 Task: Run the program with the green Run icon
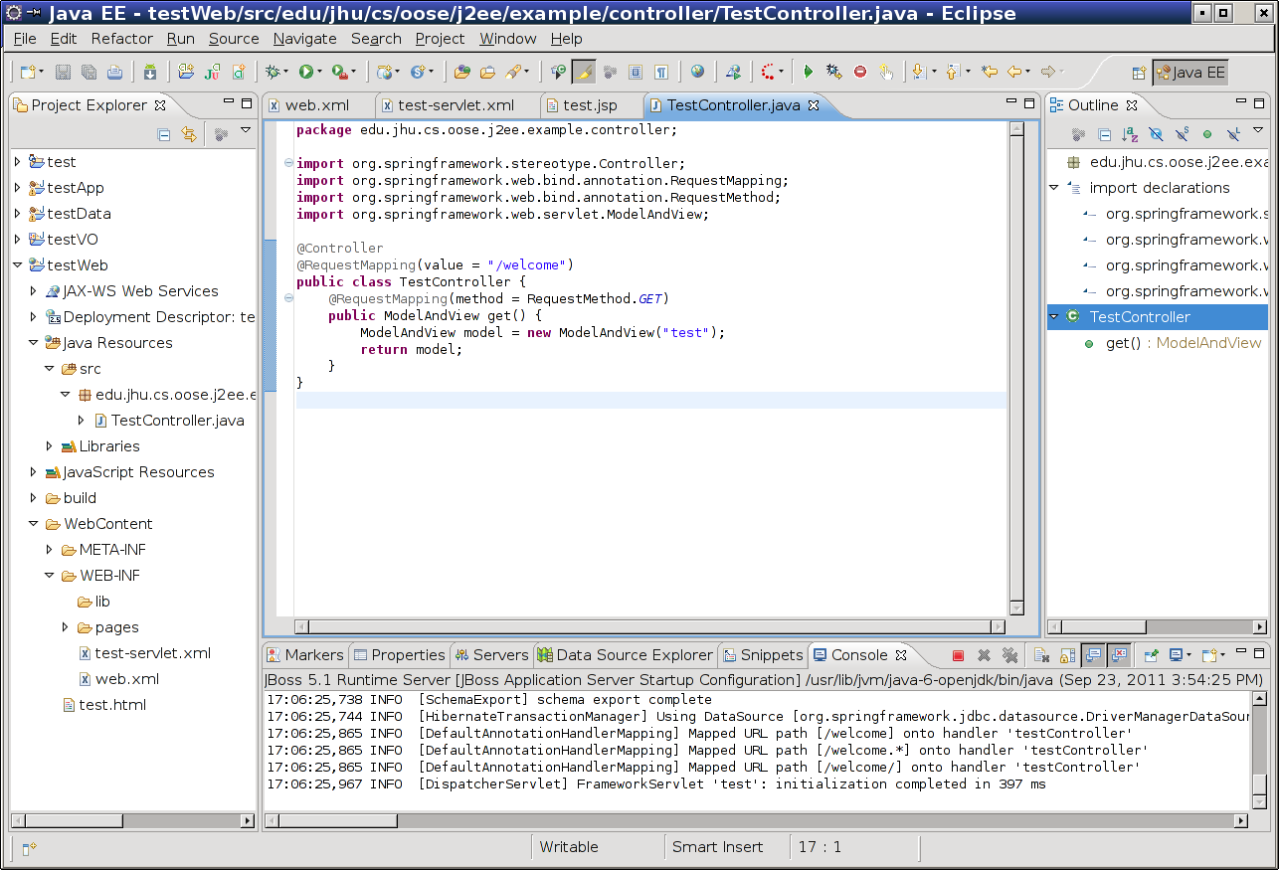306,72
